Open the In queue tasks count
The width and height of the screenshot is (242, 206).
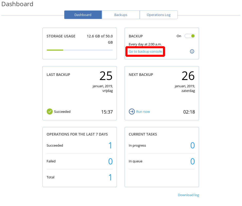pos(192,161)
